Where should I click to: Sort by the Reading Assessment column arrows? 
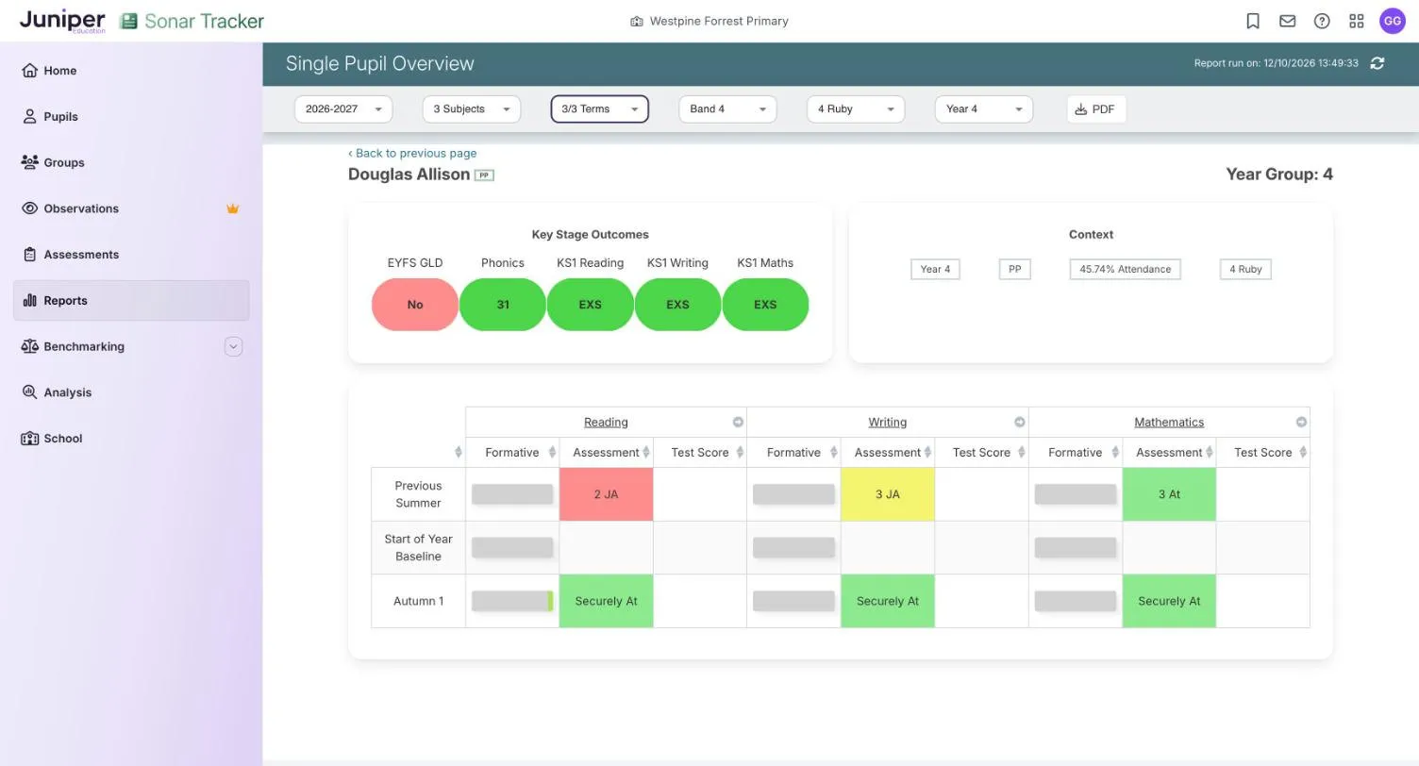click(646, 453)
